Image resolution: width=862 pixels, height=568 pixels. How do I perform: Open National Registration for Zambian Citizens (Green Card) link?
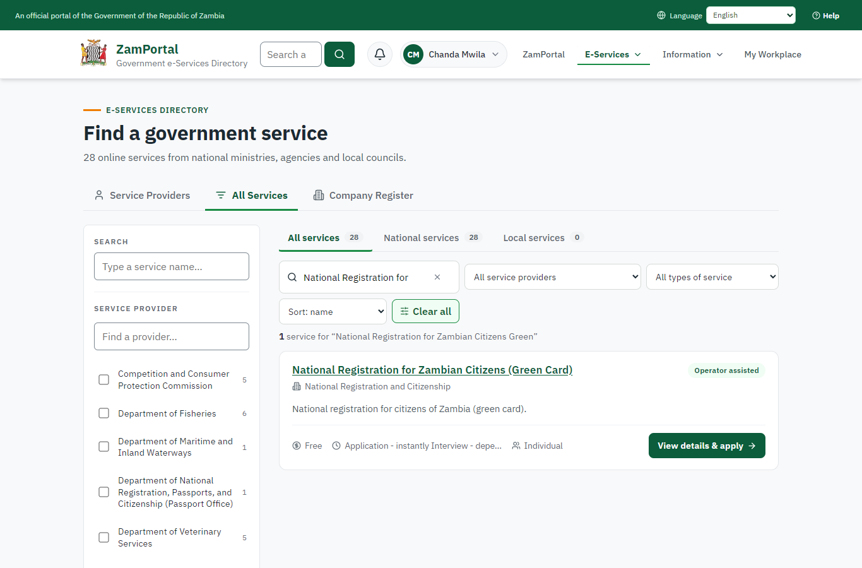(x=432, y=370)
